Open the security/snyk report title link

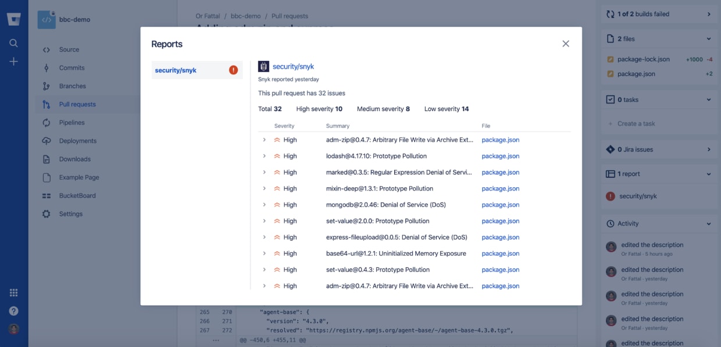[x=293, y=67]
